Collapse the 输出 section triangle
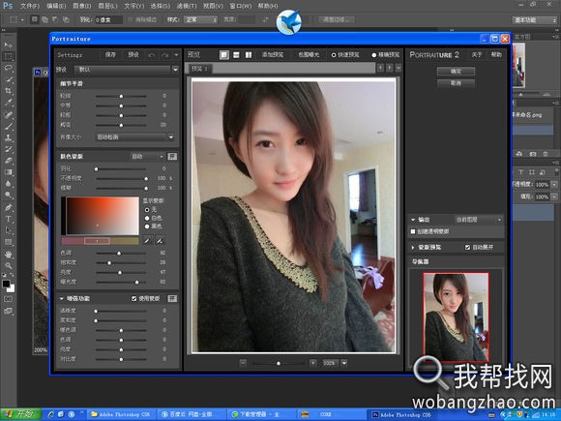Screen dimensions: 561x421 point(413,220)
